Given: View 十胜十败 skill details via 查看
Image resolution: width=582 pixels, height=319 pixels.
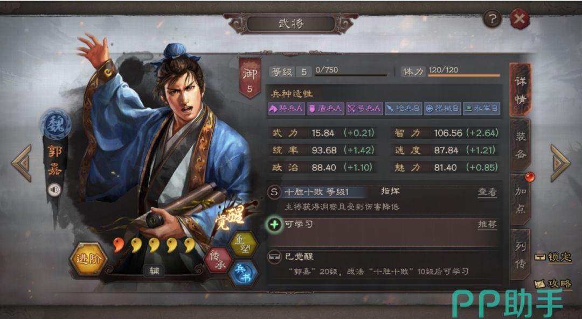Looking at the screenshot, I should coord(487,192).
